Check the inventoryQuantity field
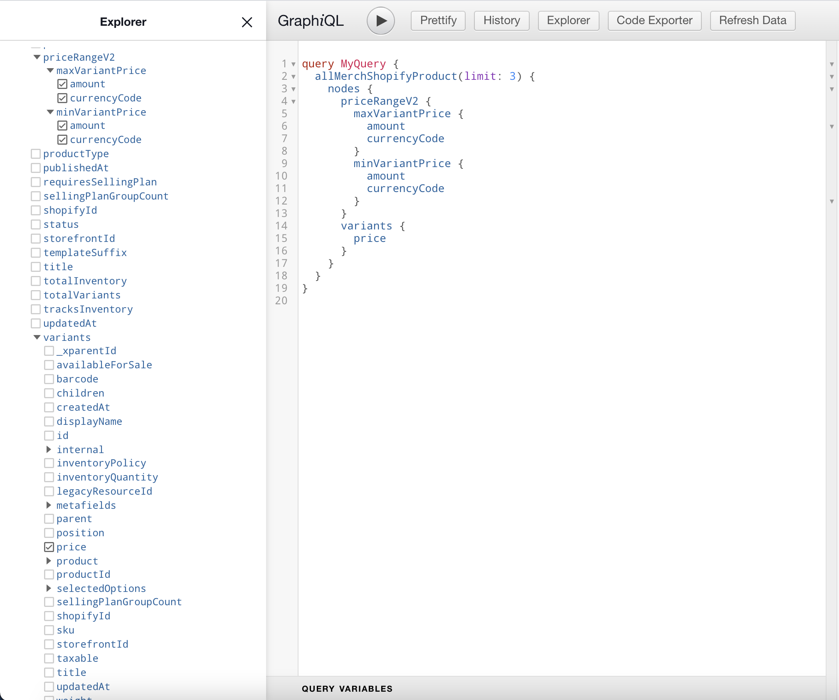839x700 pixels. (x=49, y=477)
